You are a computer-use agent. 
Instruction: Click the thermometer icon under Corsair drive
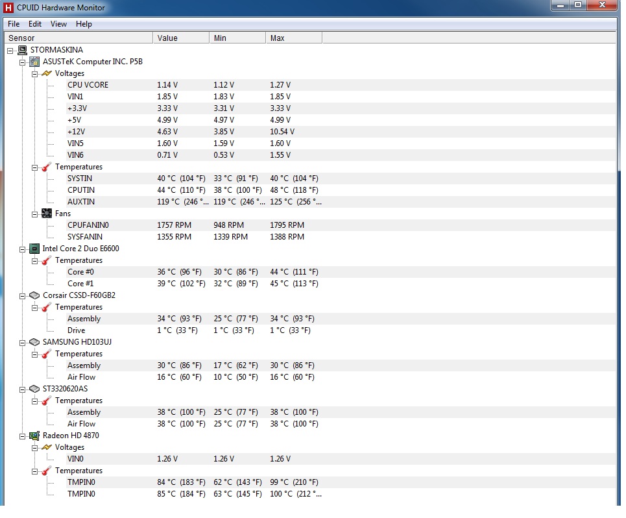tap(47, 307)
